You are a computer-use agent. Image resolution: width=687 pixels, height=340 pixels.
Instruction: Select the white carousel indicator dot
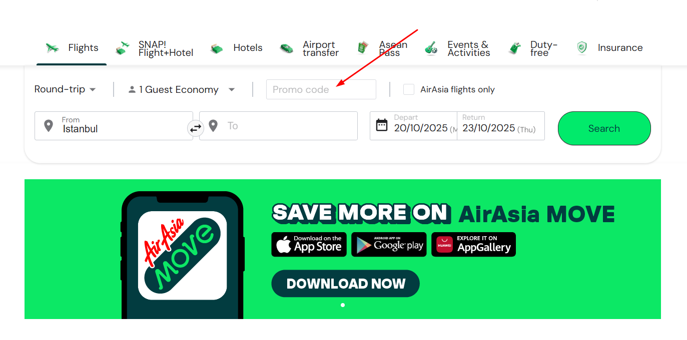click(343, 305)
